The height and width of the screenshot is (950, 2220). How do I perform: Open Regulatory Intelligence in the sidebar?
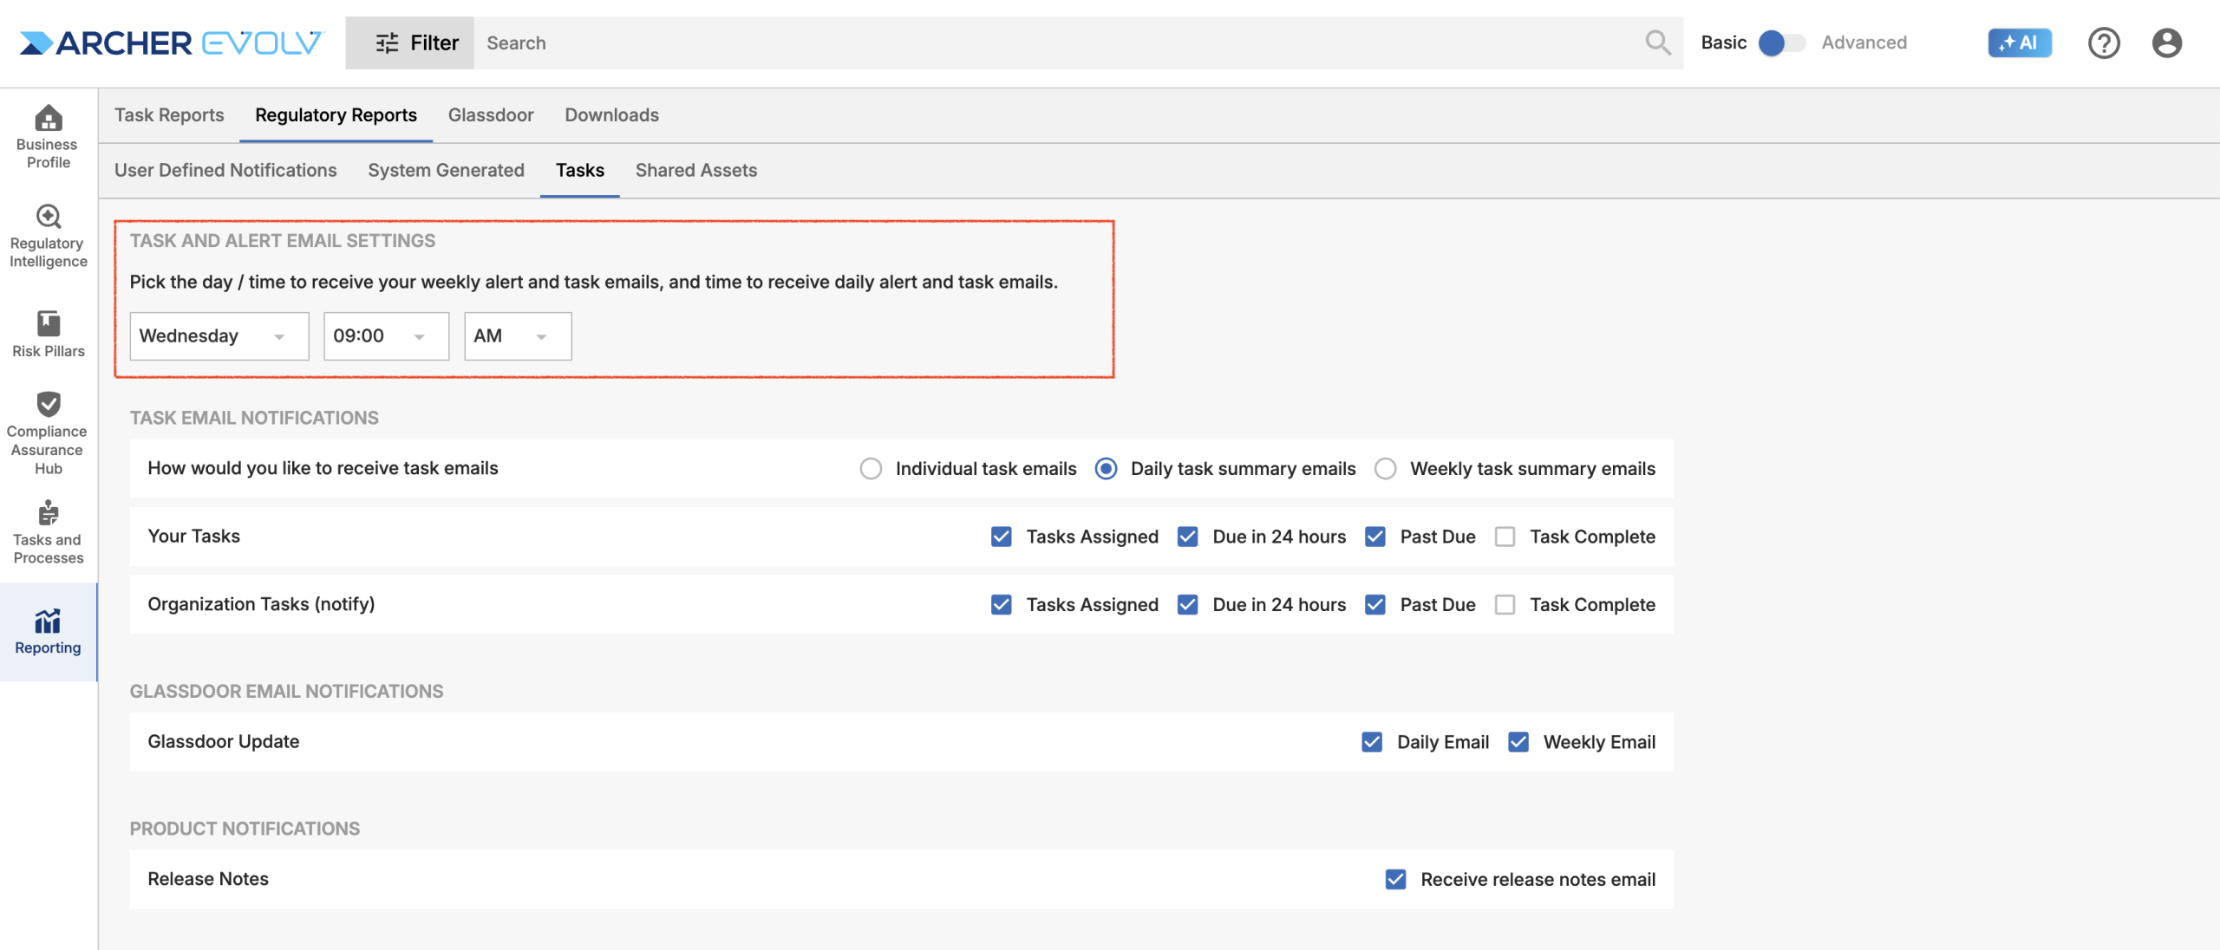(x=48, y=236)
